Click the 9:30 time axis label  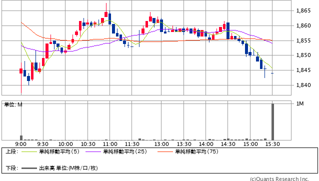(42, 144)
